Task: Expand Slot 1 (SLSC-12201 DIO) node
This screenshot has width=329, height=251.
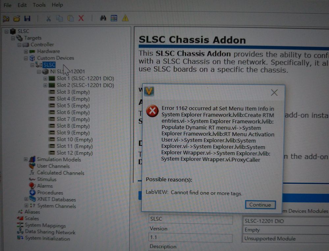Action: pyautogui.click(x=45, y=79)
